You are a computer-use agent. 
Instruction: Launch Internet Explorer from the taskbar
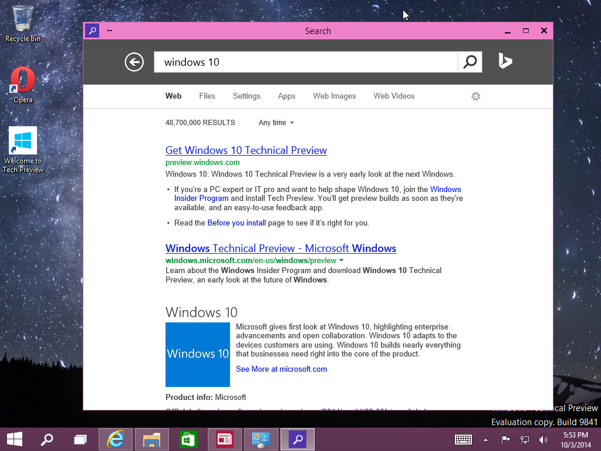coord(116,439)
